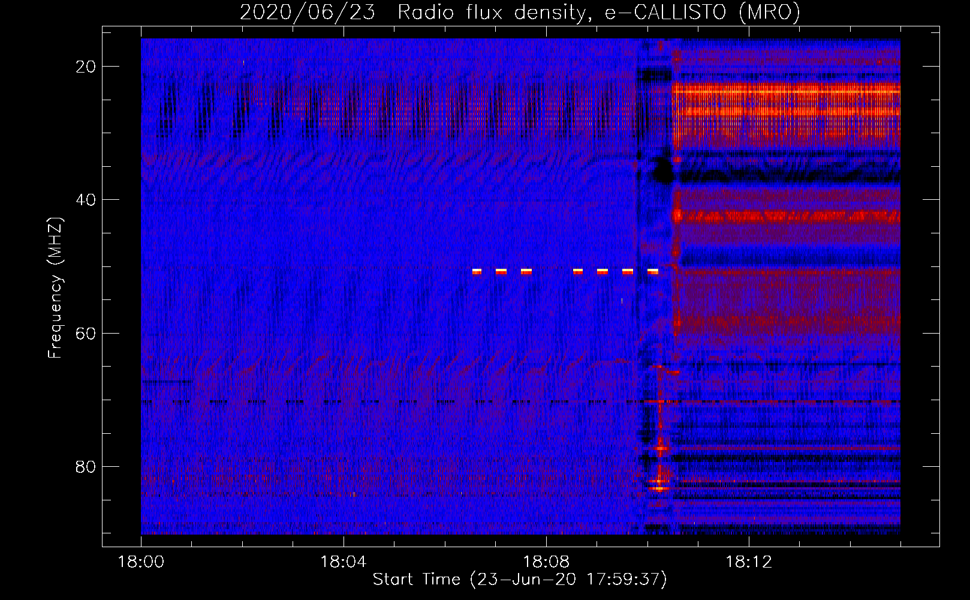This screenshot has width=970, height=600.
Task: Click the 40 MHz frequency tick label
Action: (x=86, y=200)
